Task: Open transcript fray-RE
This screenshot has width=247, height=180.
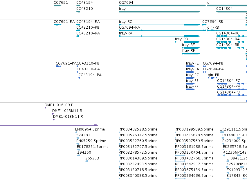Action: pos(188,45)
